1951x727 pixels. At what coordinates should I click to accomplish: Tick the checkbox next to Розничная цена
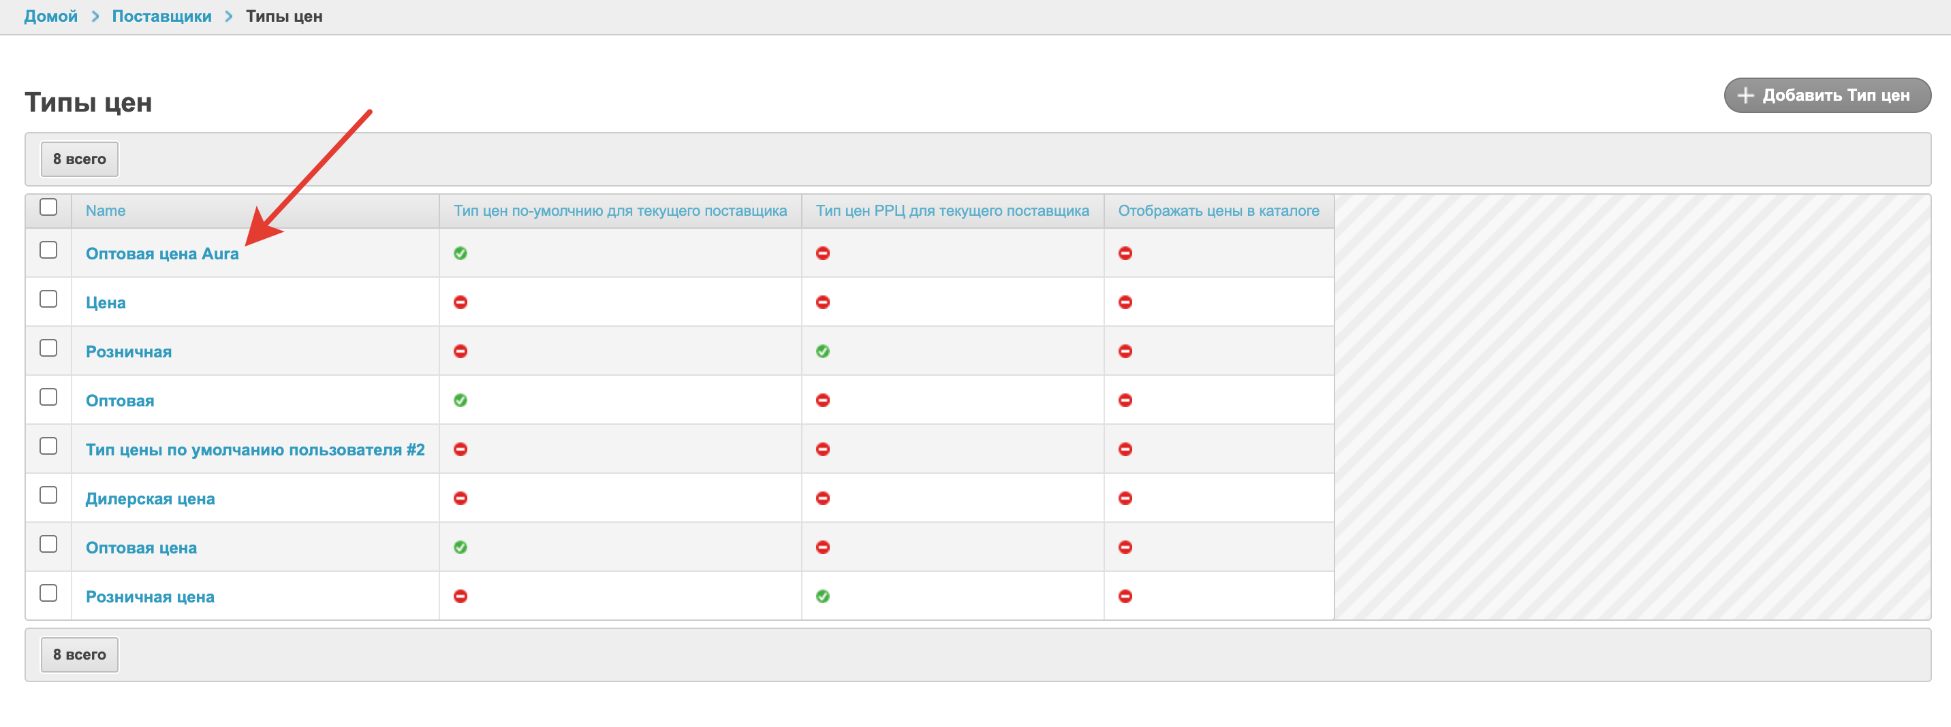point(48,593)
